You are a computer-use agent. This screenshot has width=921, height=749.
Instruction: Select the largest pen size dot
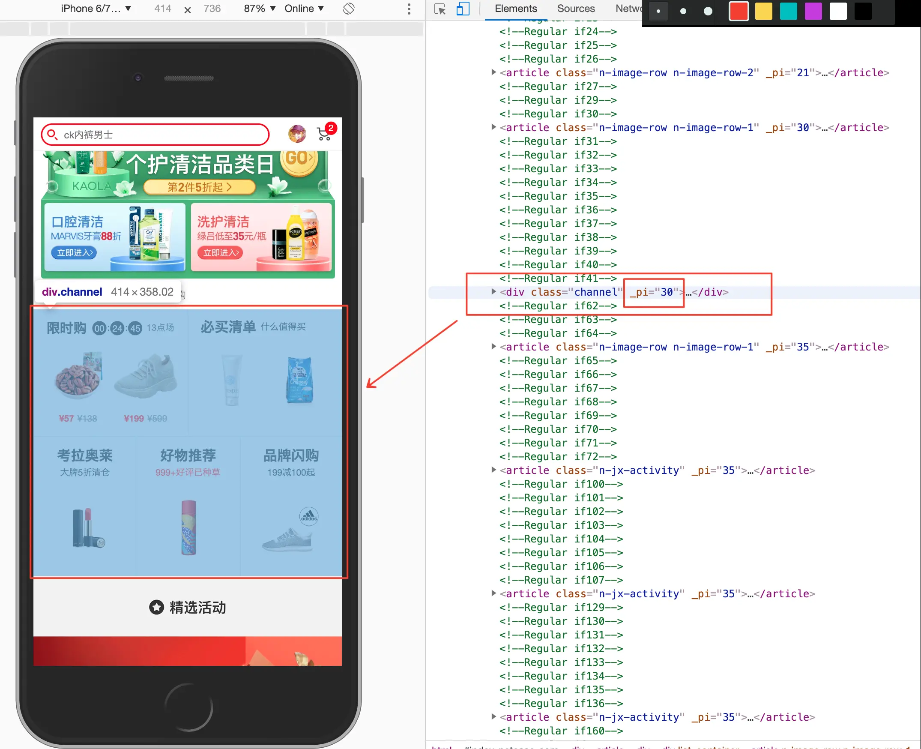tap(708, 11)
